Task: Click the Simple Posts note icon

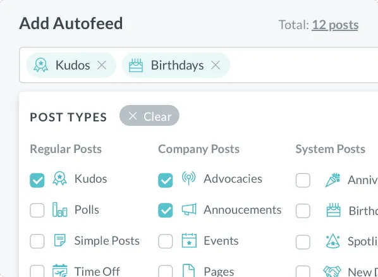Action: pos(59,240)
